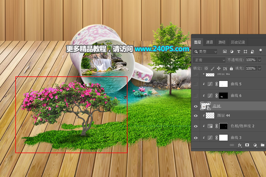The height and width of the screenshot is (177, 266).
Task: Select the 曲线 5 layer name
Action: tap(236, 84)
